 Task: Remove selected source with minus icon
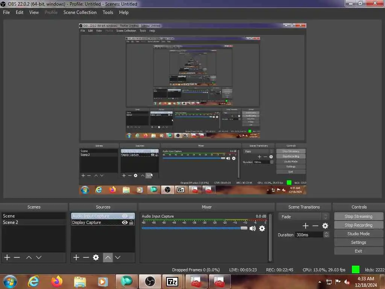pyautogui.click(x=86, y=257)
